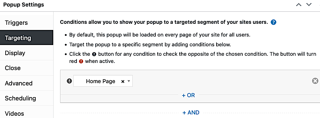The image size is (320, 118).
Task: Click the red exclamation icon in instructions
Action: click(x=81, y=61)
